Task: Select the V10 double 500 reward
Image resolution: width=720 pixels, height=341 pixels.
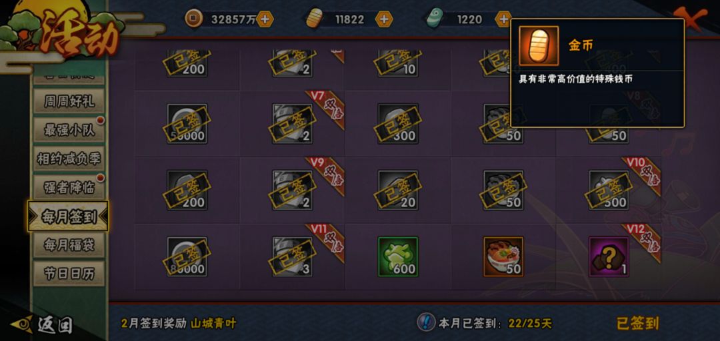Action: pos(609,190)
